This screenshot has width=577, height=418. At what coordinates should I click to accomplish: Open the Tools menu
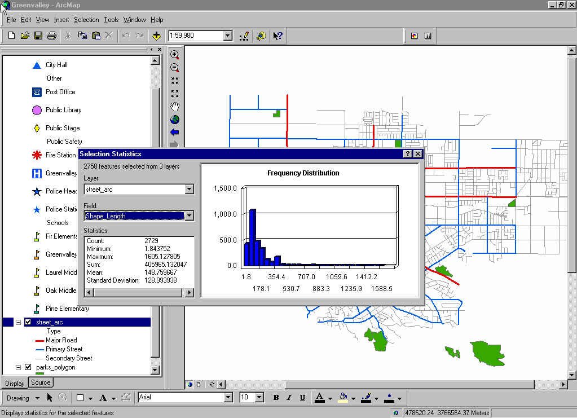click(x=111, y=20)
